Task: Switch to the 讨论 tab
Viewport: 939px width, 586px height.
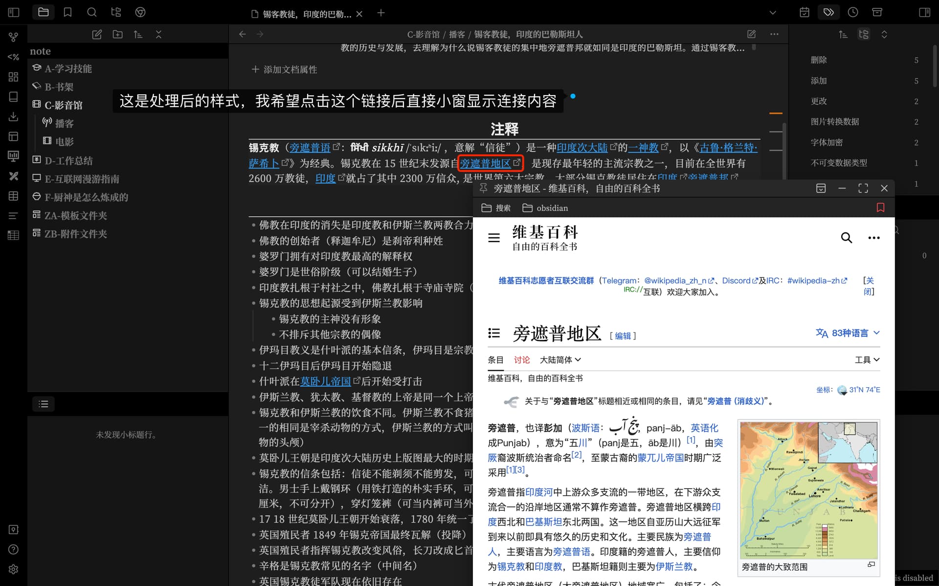Action: point(522,360)
